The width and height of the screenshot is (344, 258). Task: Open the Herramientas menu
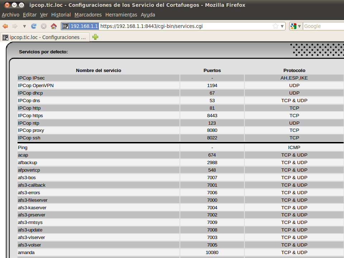121,15
